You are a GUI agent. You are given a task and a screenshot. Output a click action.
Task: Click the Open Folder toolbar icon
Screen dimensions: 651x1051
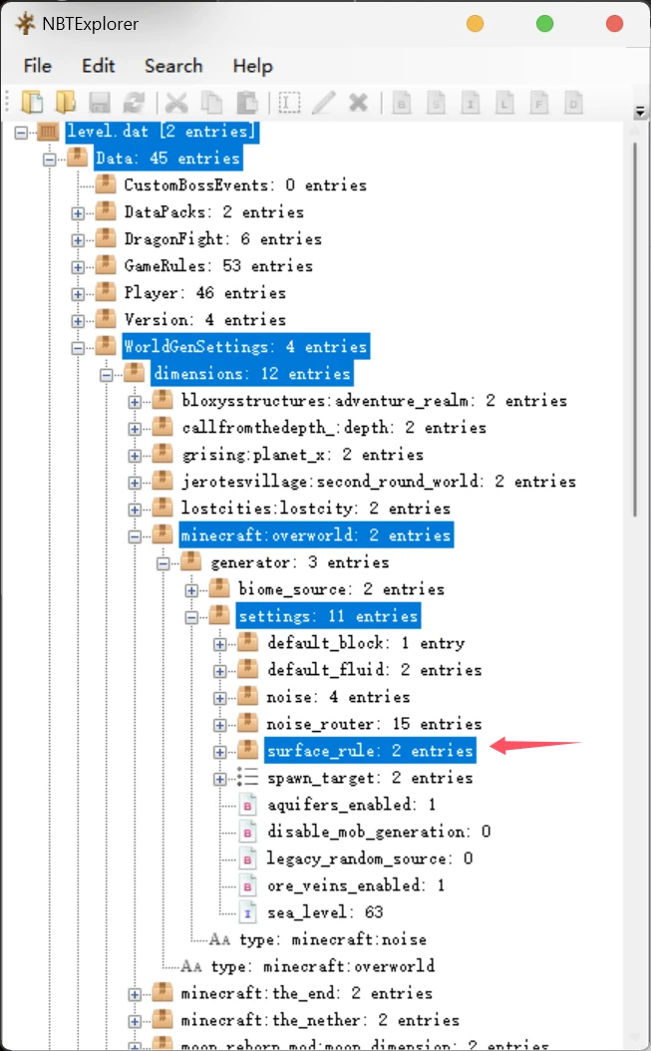click(x=65, y=102)
